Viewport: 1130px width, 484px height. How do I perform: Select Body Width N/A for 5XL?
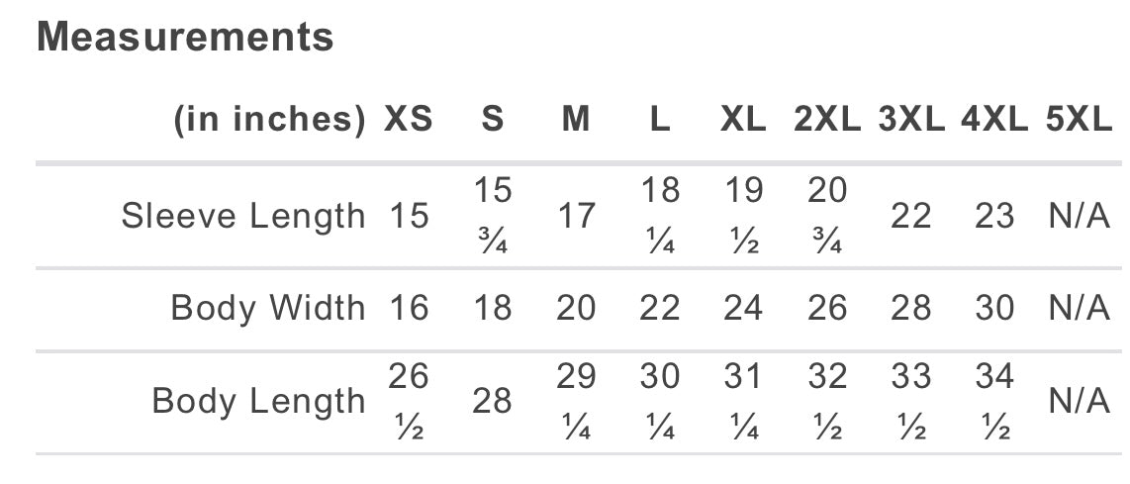tap(1079, 309)
